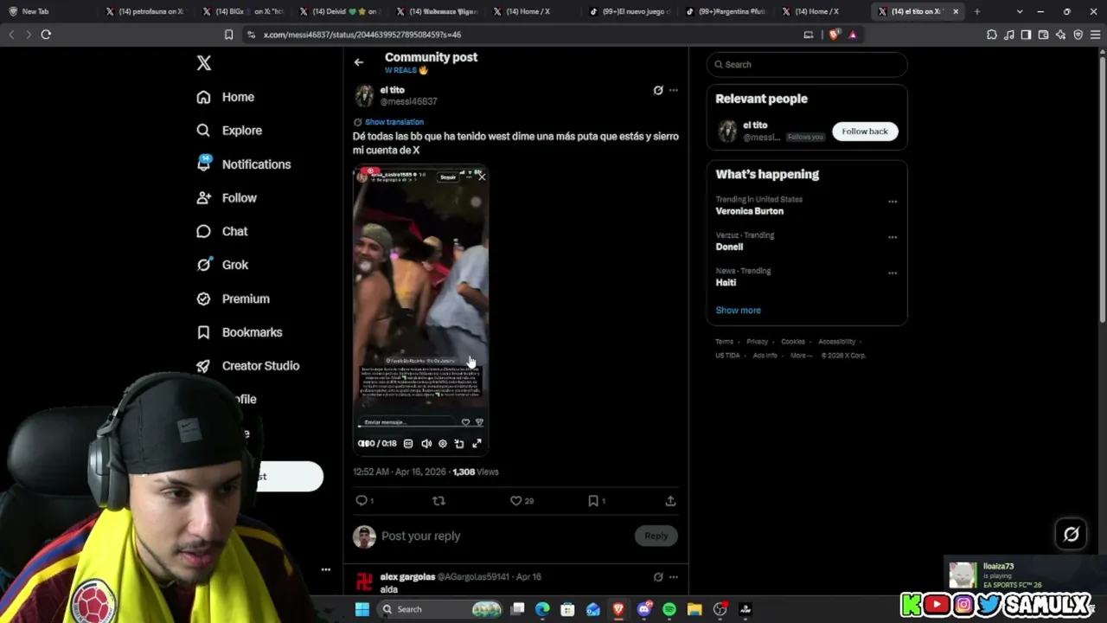Image resolution: width=1107 pixels, height=623 pixels.
Task: Click the video progress bar
Action: tap(420, 427)
